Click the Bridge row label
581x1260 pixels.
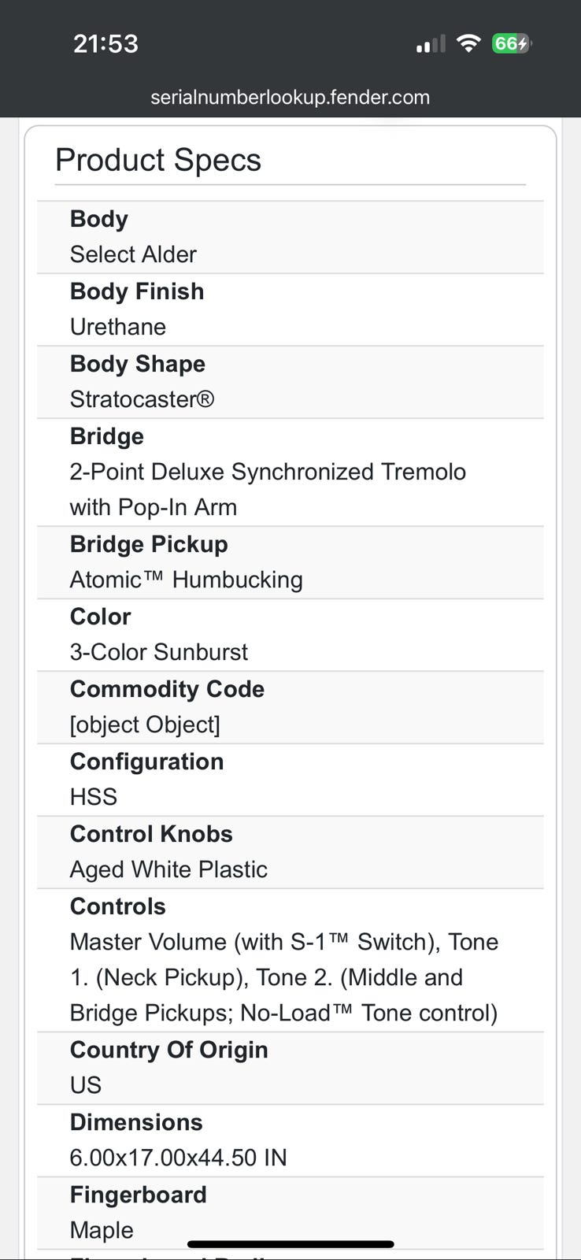(x=107, y=436)
